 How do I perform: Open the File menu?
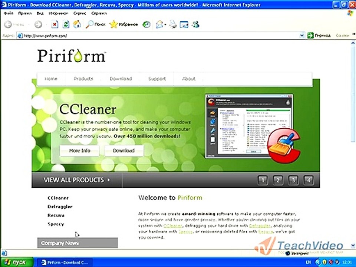pos(9,13)
